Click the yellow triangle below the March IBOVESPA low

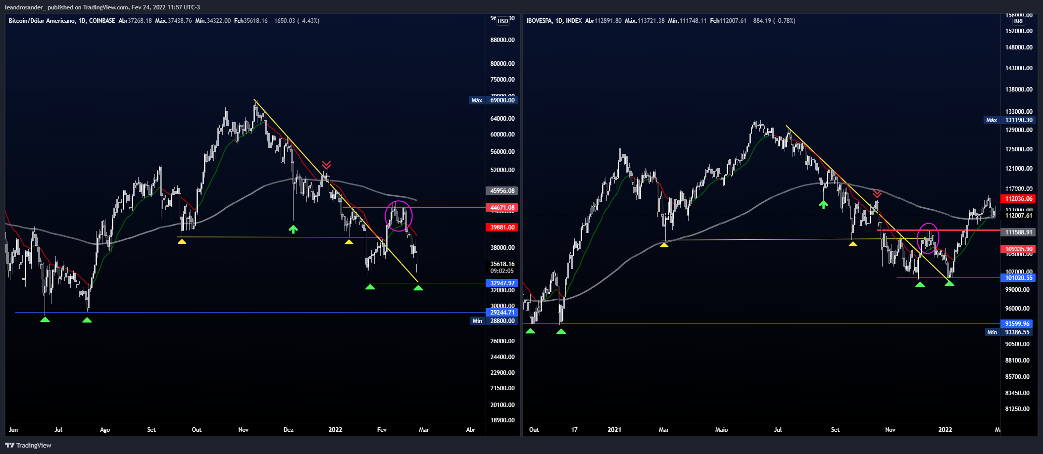click(x=664, y=244)
